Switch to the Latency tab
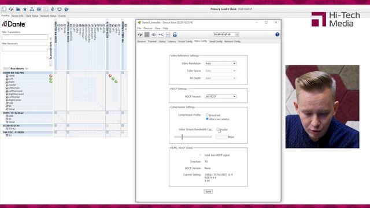370x208 pixels. pos(172,42)
